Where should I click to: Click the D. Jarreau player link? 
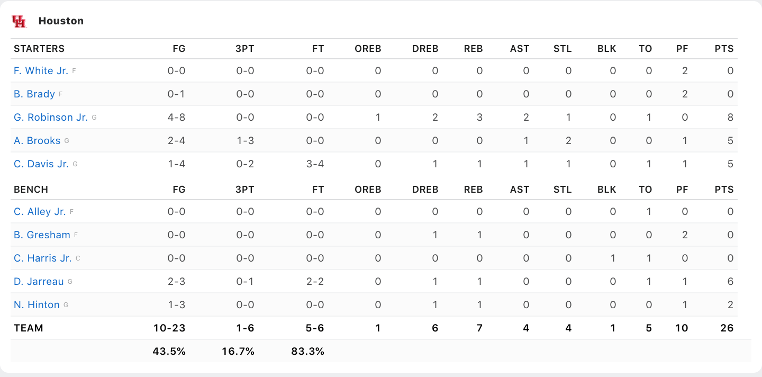39,281
